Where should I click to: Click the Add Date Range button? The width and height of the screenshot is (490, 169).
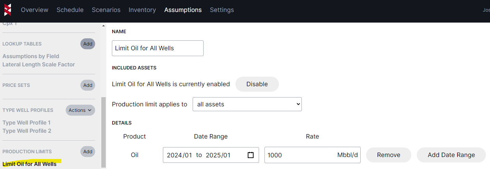click(x=451, y=155)
